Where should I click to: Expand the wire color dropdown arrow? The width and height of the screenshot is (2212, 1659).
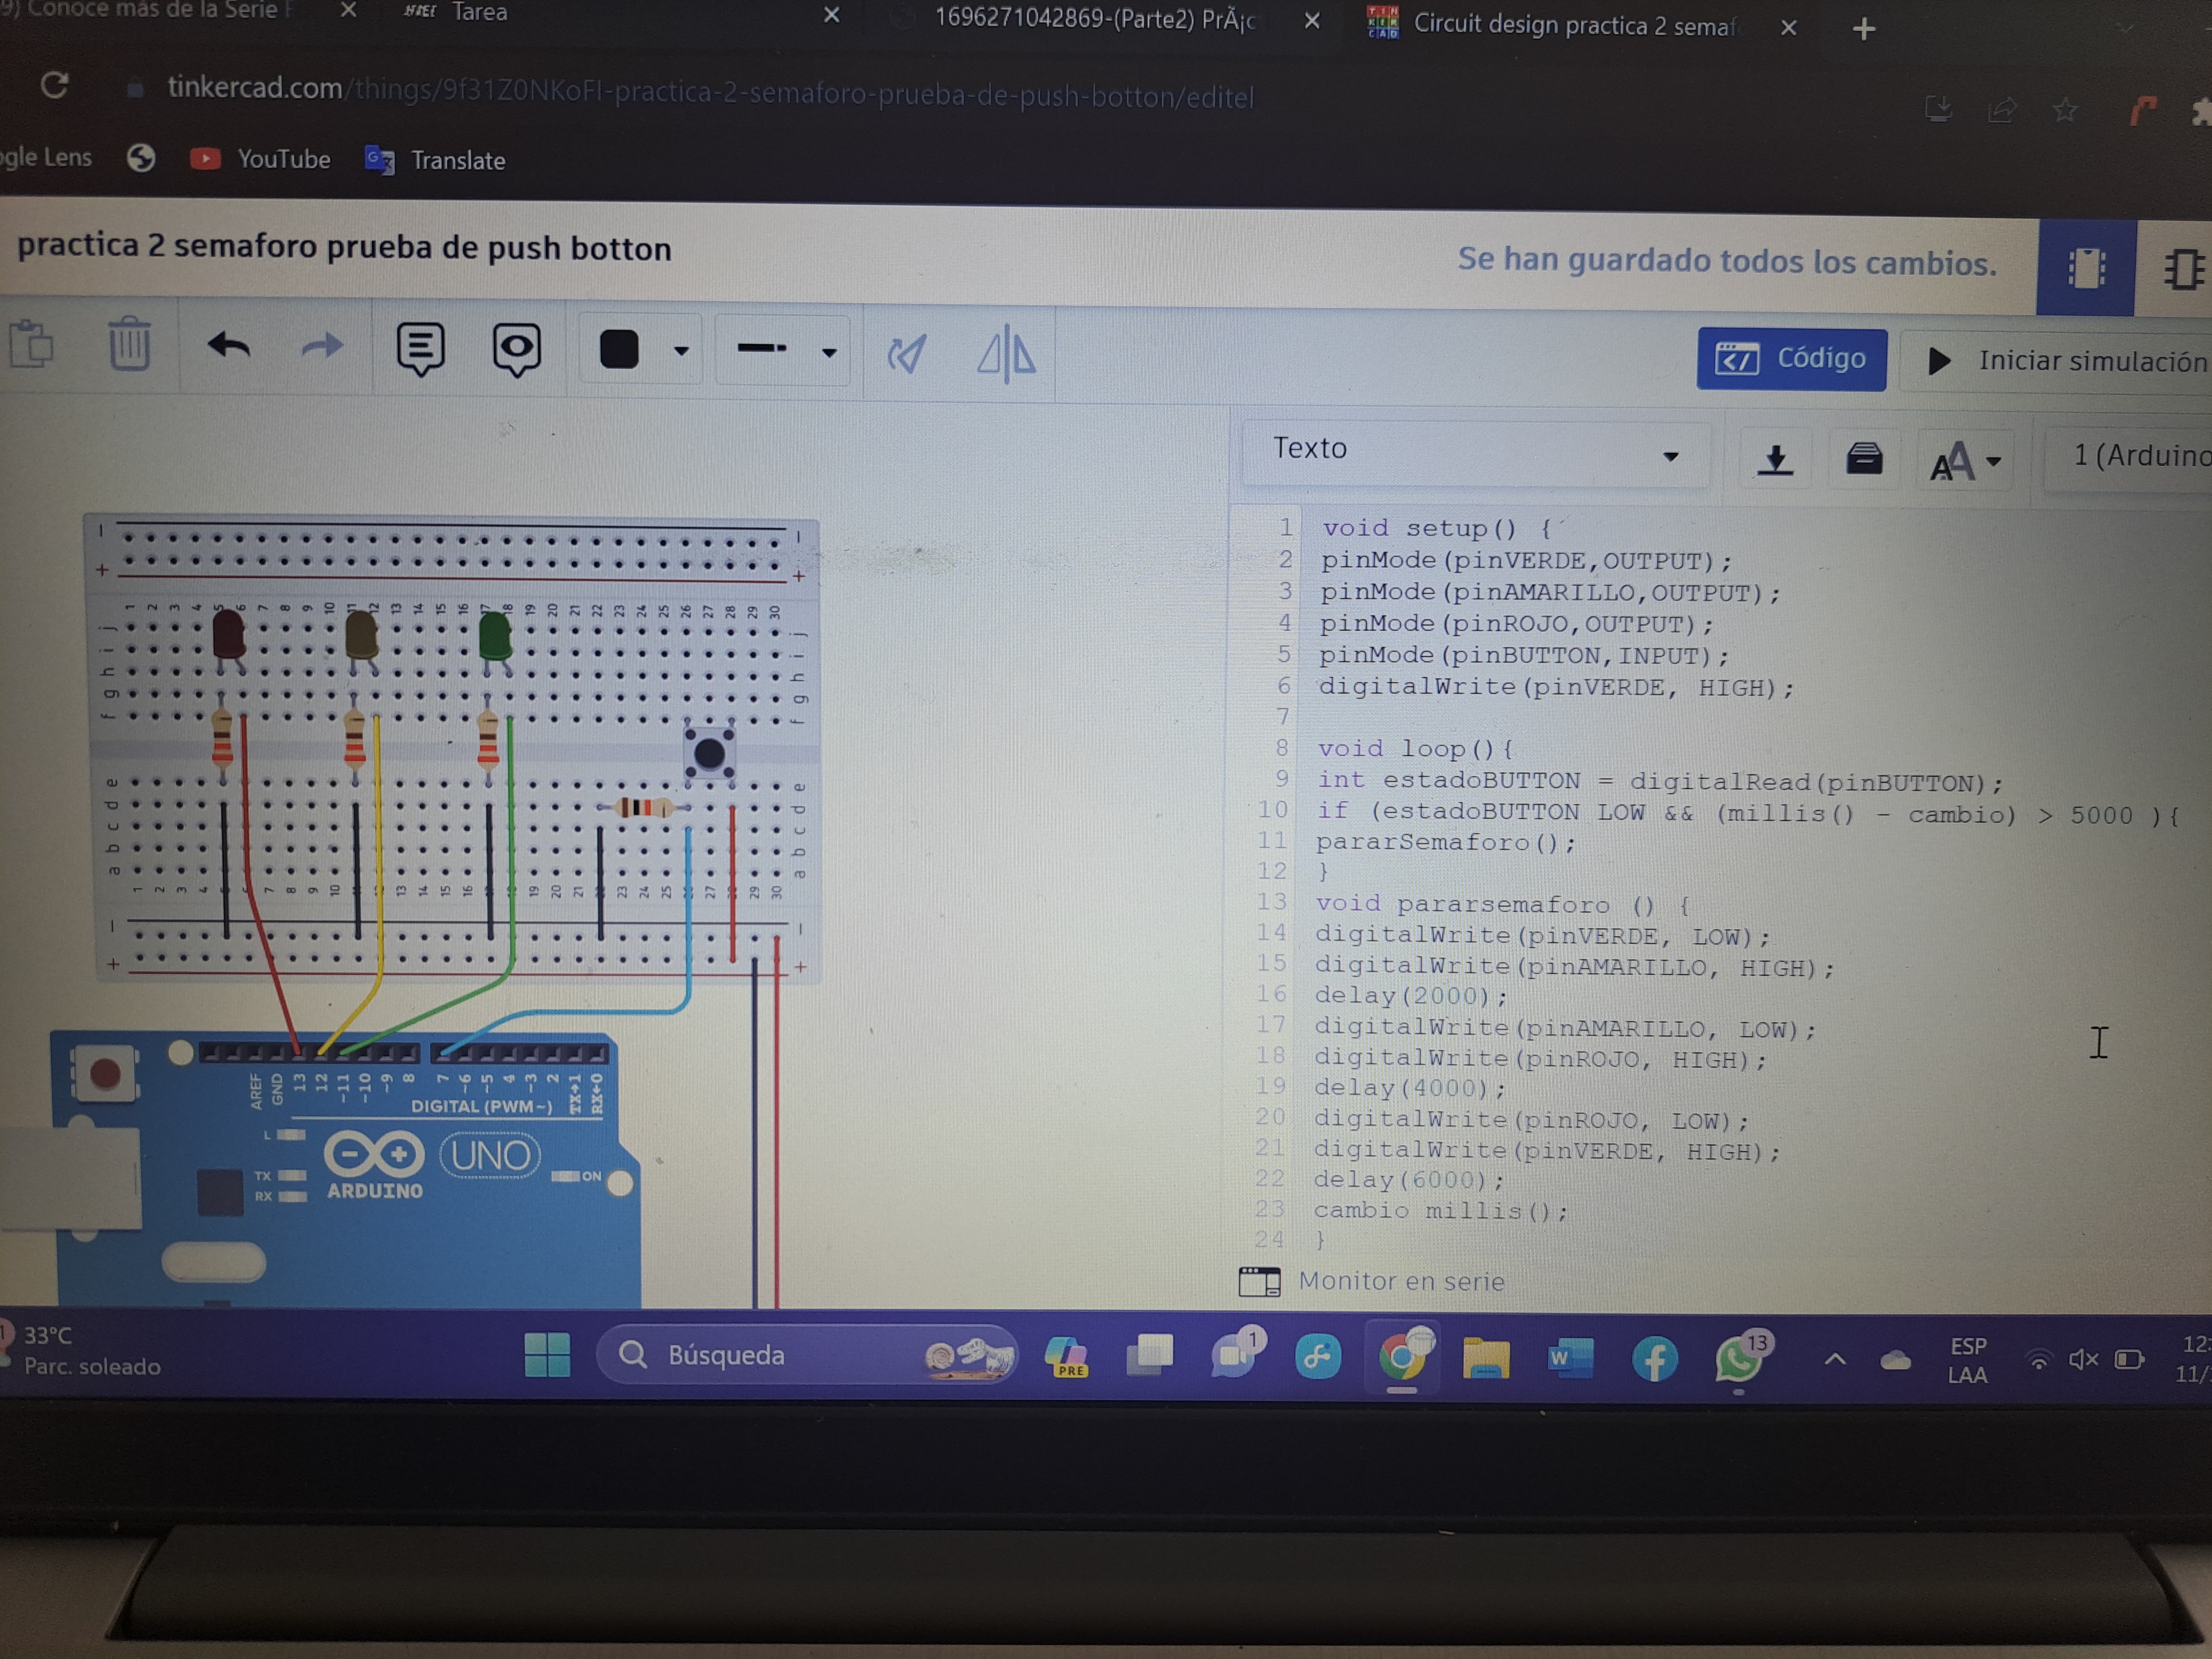[681, 351]
